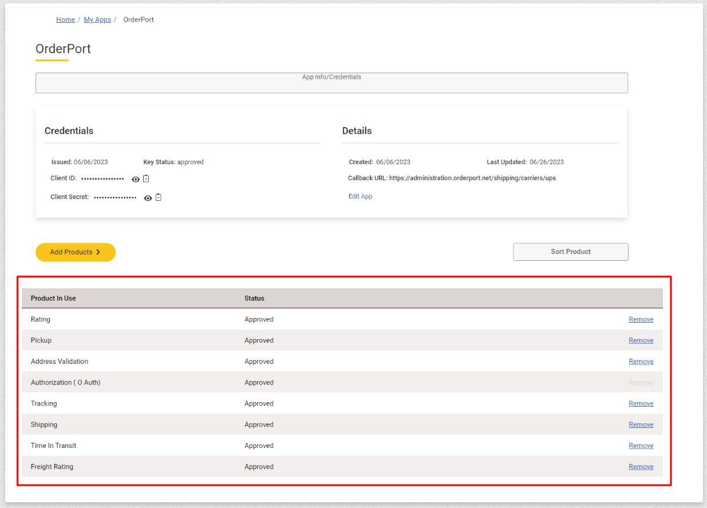Click the Credentials section heading
Screen dimensions: 707x508
pos(69,130)
